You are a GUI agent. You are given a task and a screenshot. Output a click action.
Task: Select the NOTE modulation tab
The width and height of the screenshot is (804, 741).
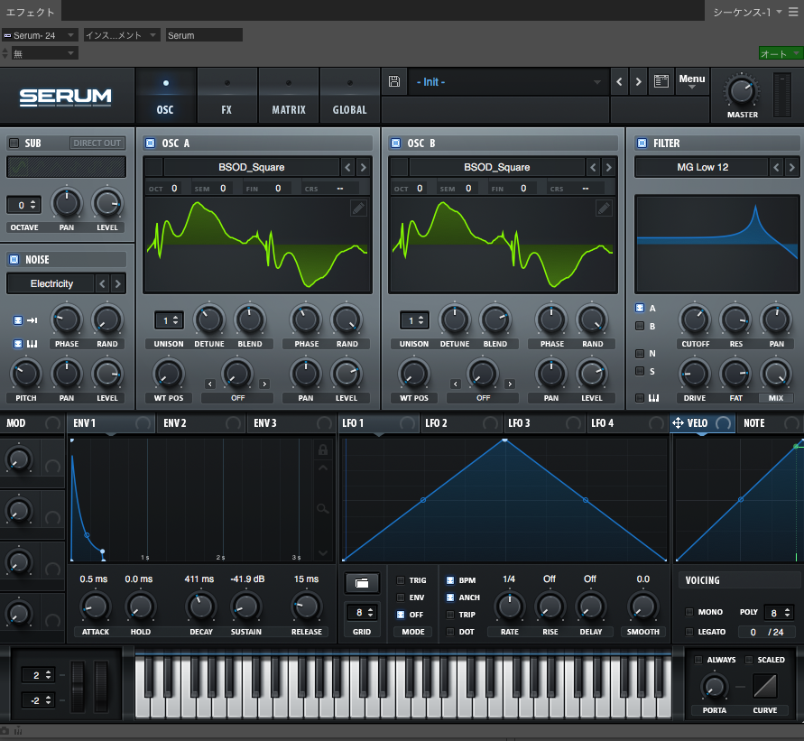(x=769, y=423)
